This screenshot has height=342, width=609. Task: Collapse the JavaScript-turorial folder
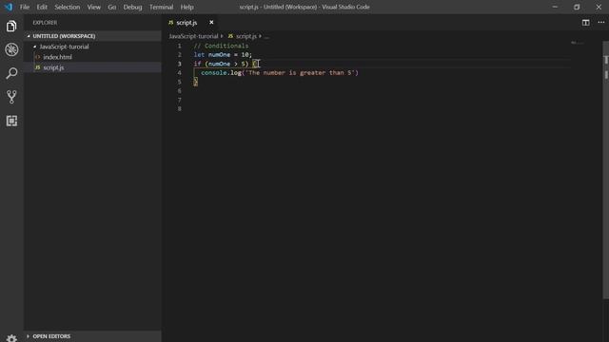click(x=93, y=47)
